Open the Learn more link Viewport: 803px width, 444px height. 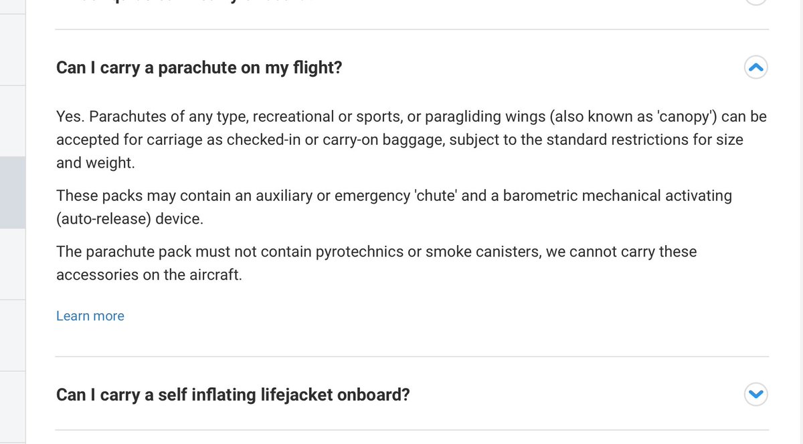[x=90, y=316]
